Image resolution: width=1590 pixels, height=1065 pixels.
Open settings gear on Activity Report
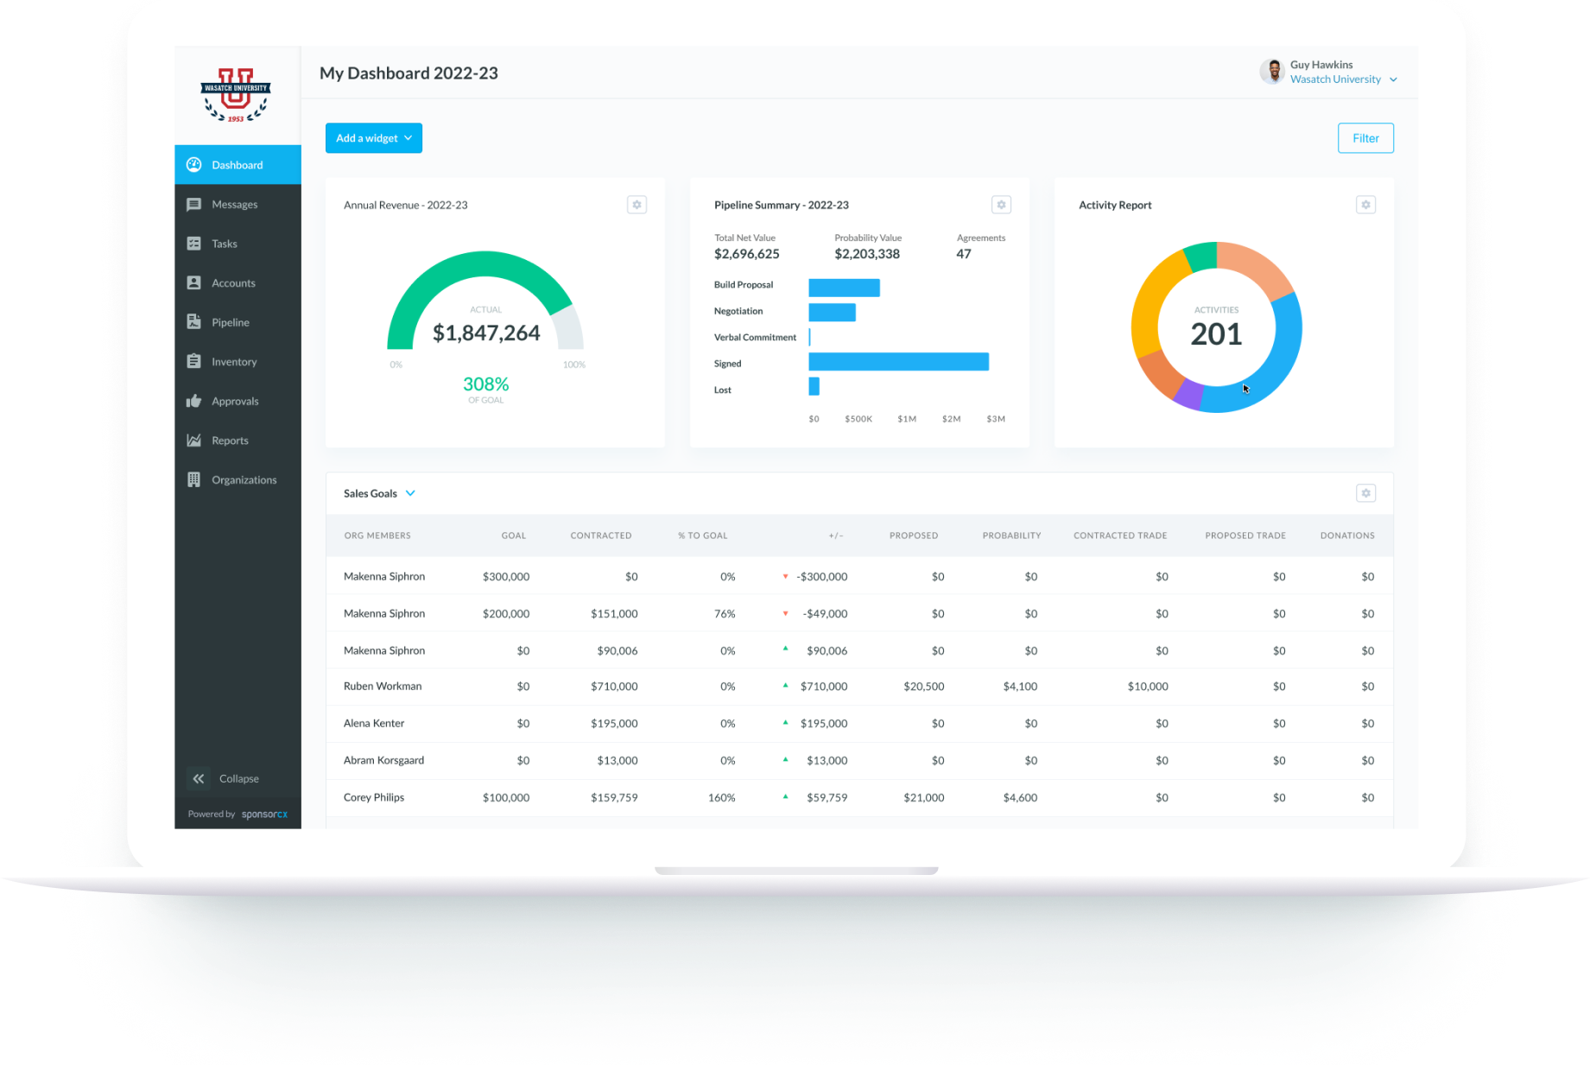point(1365,205)
